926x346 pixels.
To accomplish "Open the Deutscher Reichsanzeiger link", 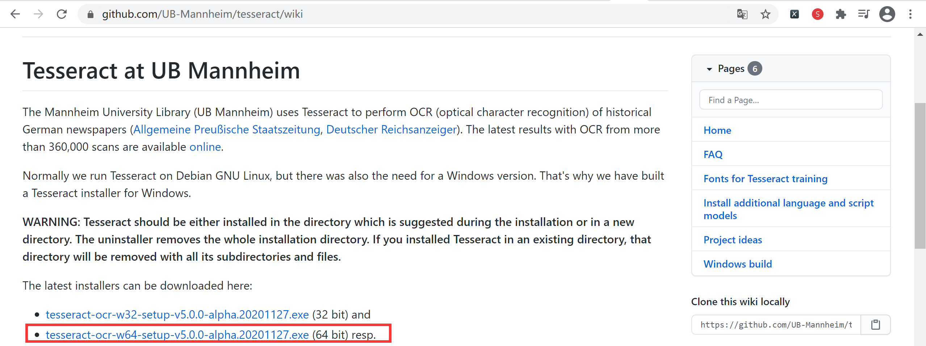I will [x=391, y=129].
